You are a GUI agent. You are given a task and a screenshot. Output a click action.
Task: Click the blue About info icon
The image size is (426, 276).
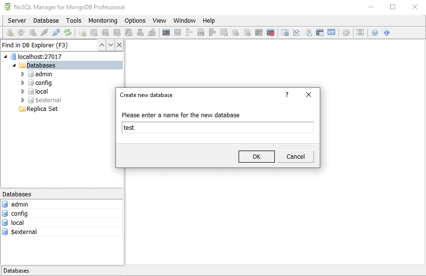(386, 33)
